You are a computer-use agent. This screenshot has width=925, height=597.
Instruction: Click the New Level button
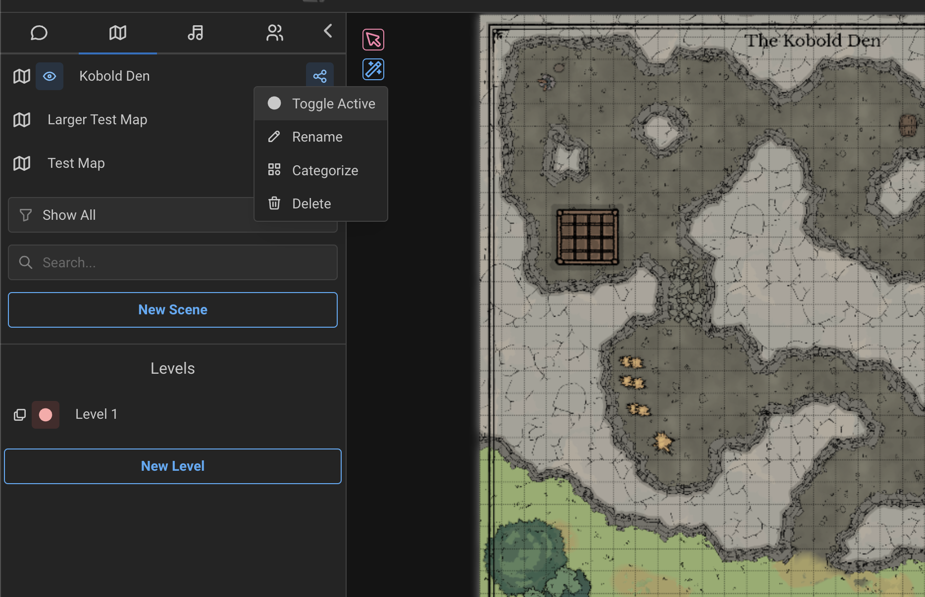173,466
